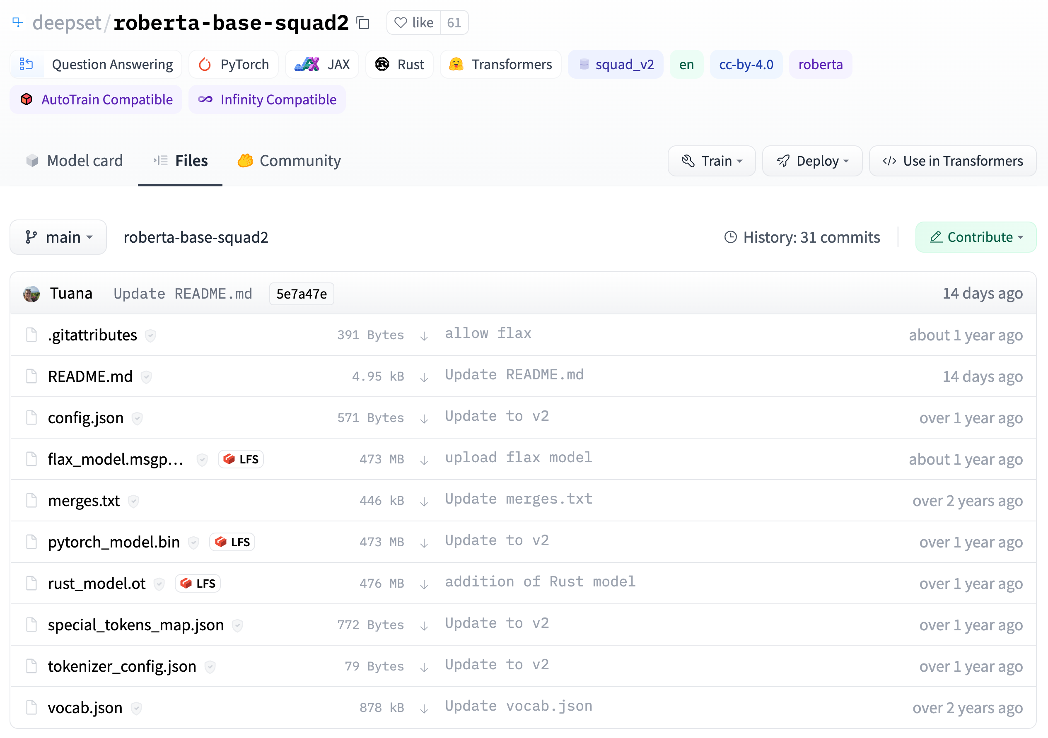Open the .gitattributes file
The width and height of the screenshot is (1048, 738).
(x=93, y=335)
